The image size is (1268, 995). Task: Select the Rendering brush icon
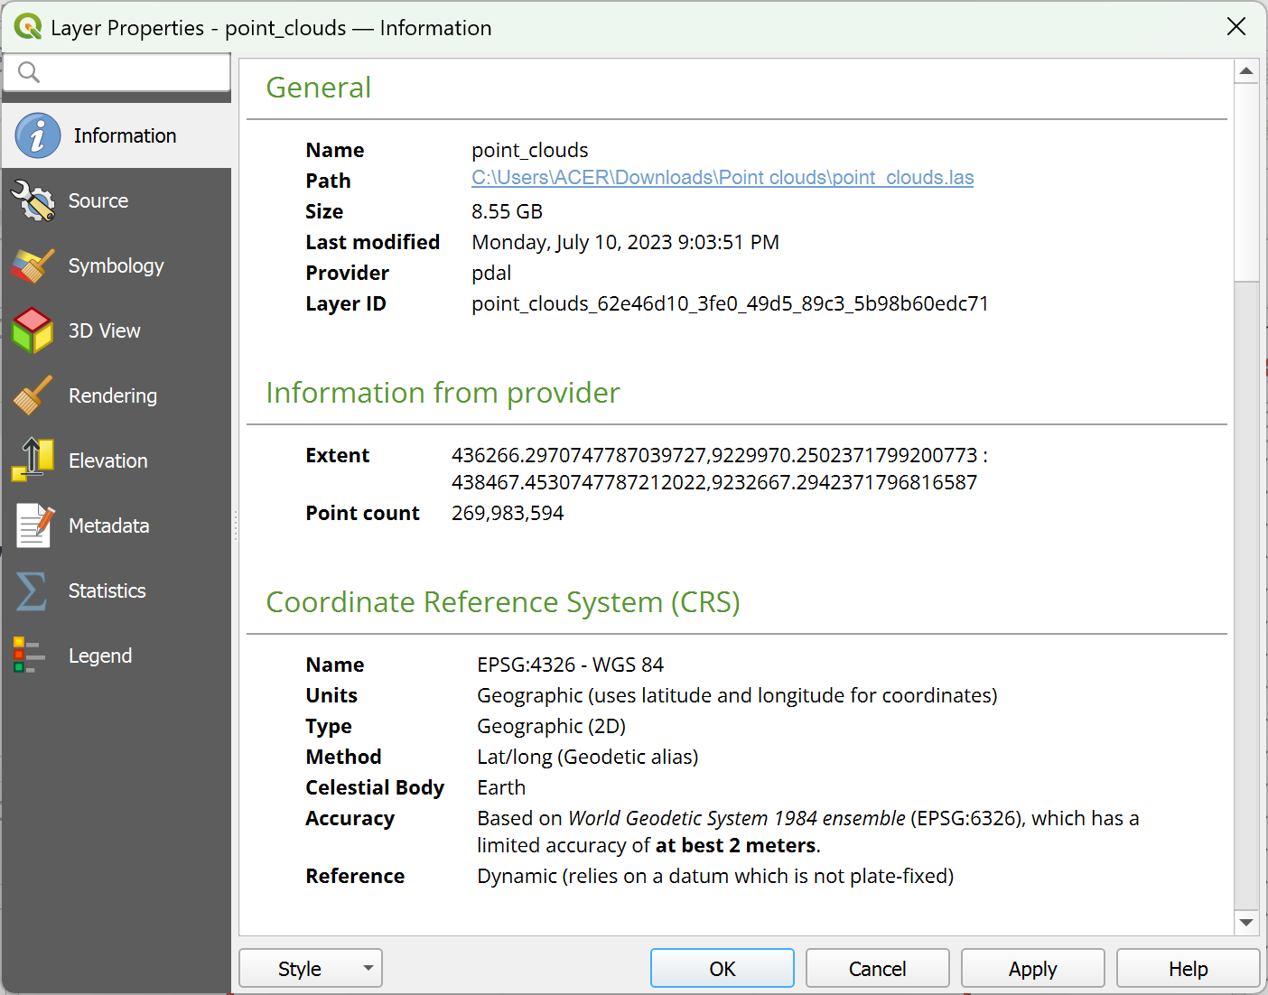(x=33, y=395)
